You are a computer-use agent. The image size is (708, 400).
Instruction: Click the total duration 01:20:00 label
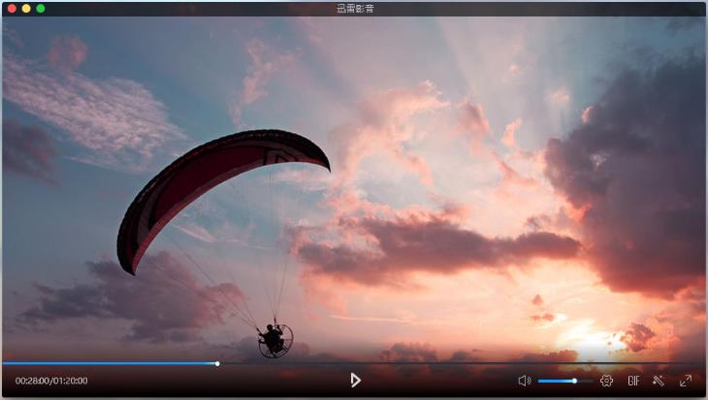[71, 381]
